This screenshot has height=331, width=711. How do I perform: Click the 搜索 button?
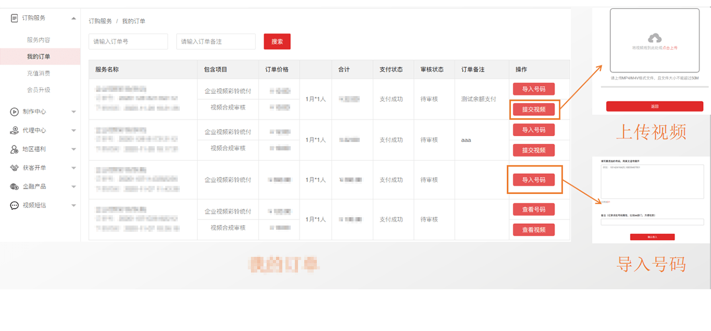pyautogui.click(x=277, y=41)
